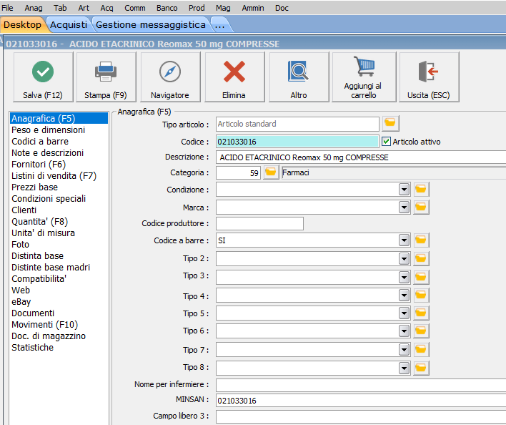Browse categories with the Categoria folder icon
The height and width of the screenshot is (425, 506).
[x=271, y=172]
